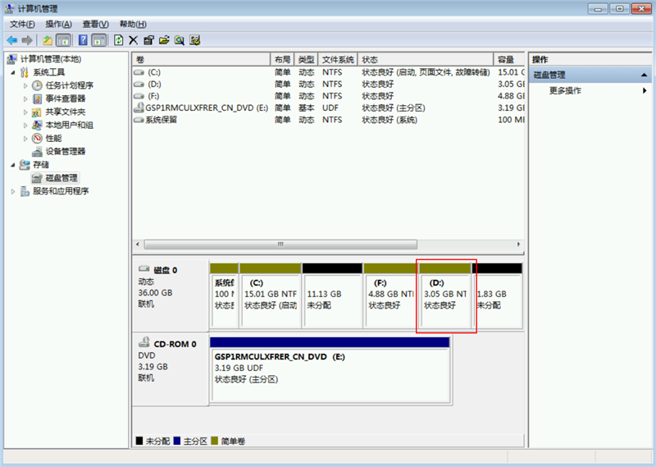Select the 11.13 GB unallocated partition block
This screenshot has height=467, width=656.
pos(331,300)
